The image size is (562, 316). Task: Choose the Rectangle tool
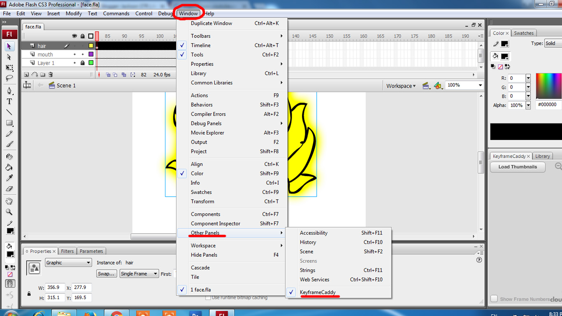point(9,123)
